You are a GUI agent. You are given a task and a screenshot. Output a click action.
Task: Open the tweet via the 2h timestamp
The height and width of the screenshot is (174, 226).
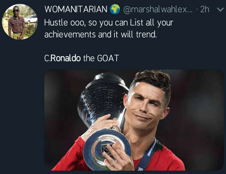[x=205, y=9]
